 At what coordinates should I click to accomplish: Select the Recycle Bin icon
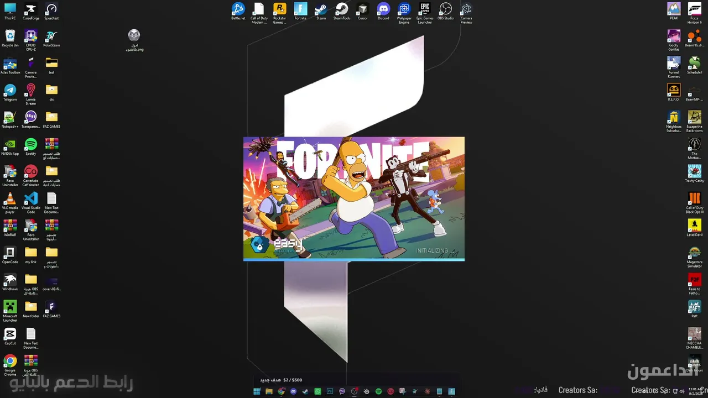click(x=10, y=39)
